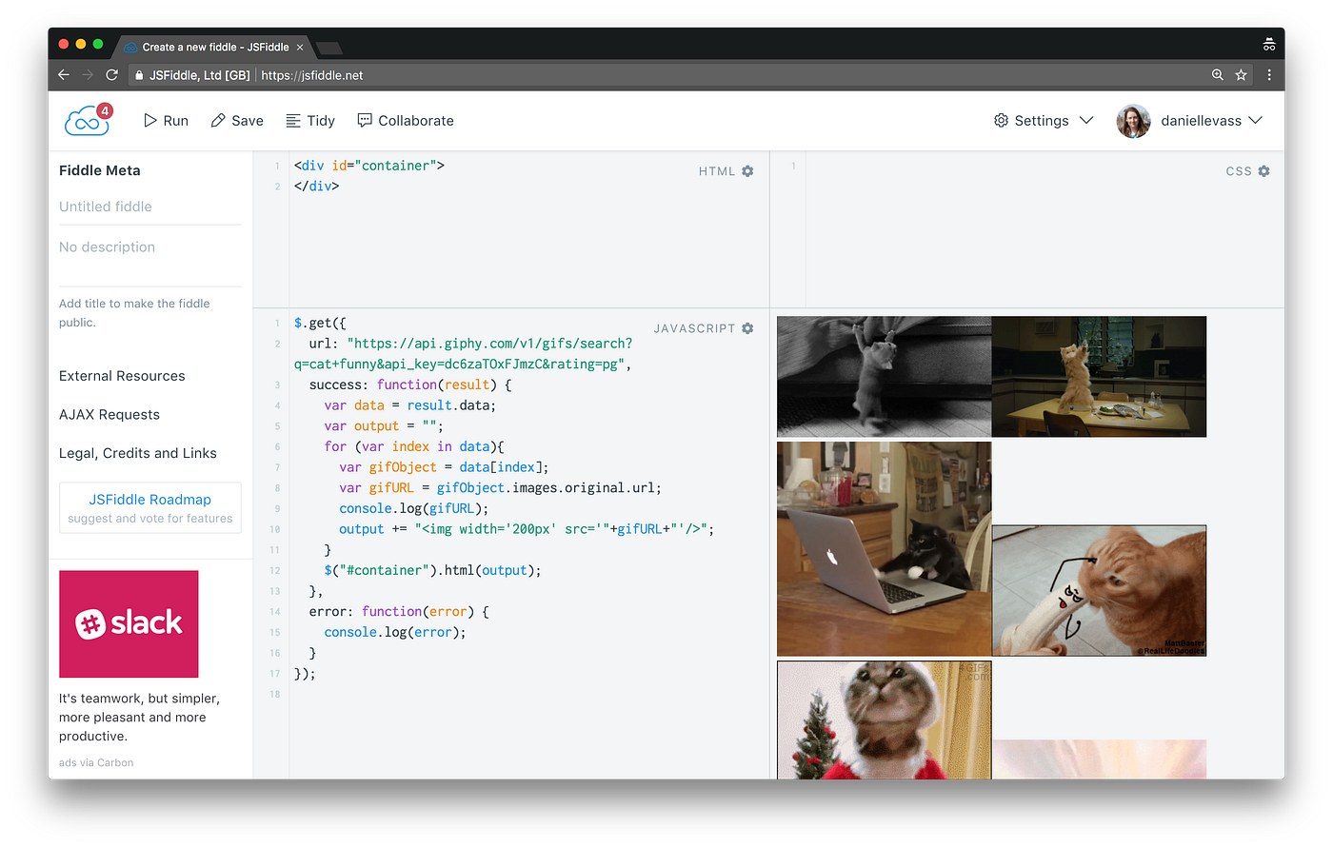
Task: Open Chrome's three-dot menu
Action: 1269,74
